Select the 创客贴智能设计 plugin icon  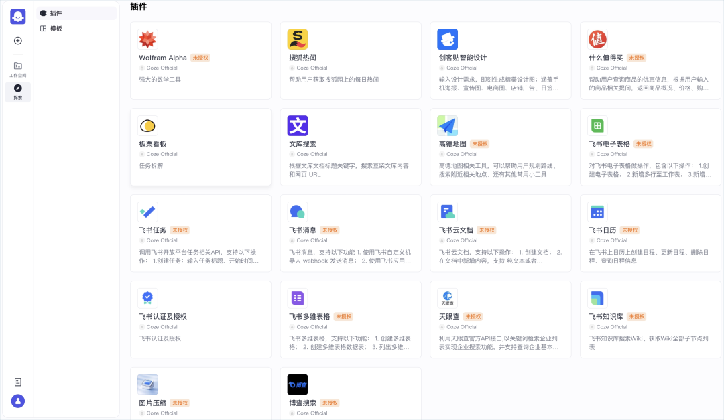[x=448, y=39]
